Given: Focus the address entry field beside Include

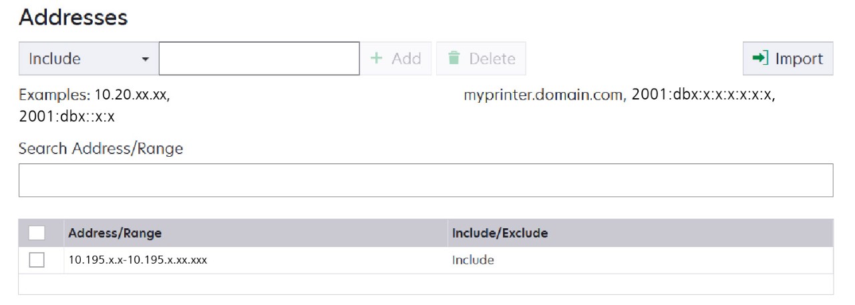Looking at the screenshot, I should 259,59.
